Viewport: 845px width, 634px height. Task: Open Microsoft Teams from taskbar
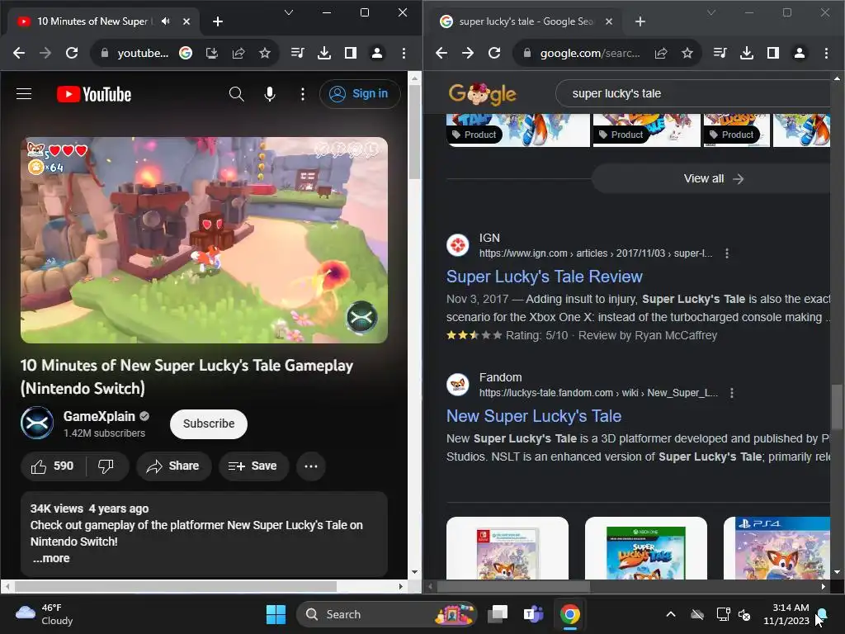click(534, 614)
